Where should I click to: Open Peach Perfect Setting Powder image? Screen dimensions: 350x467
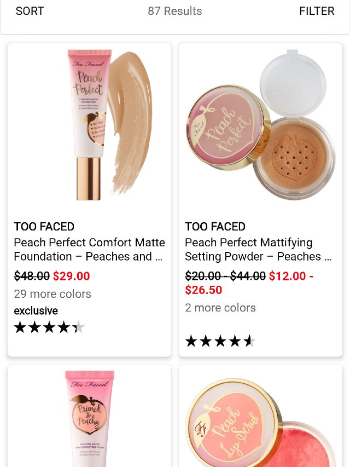(261, 125)
